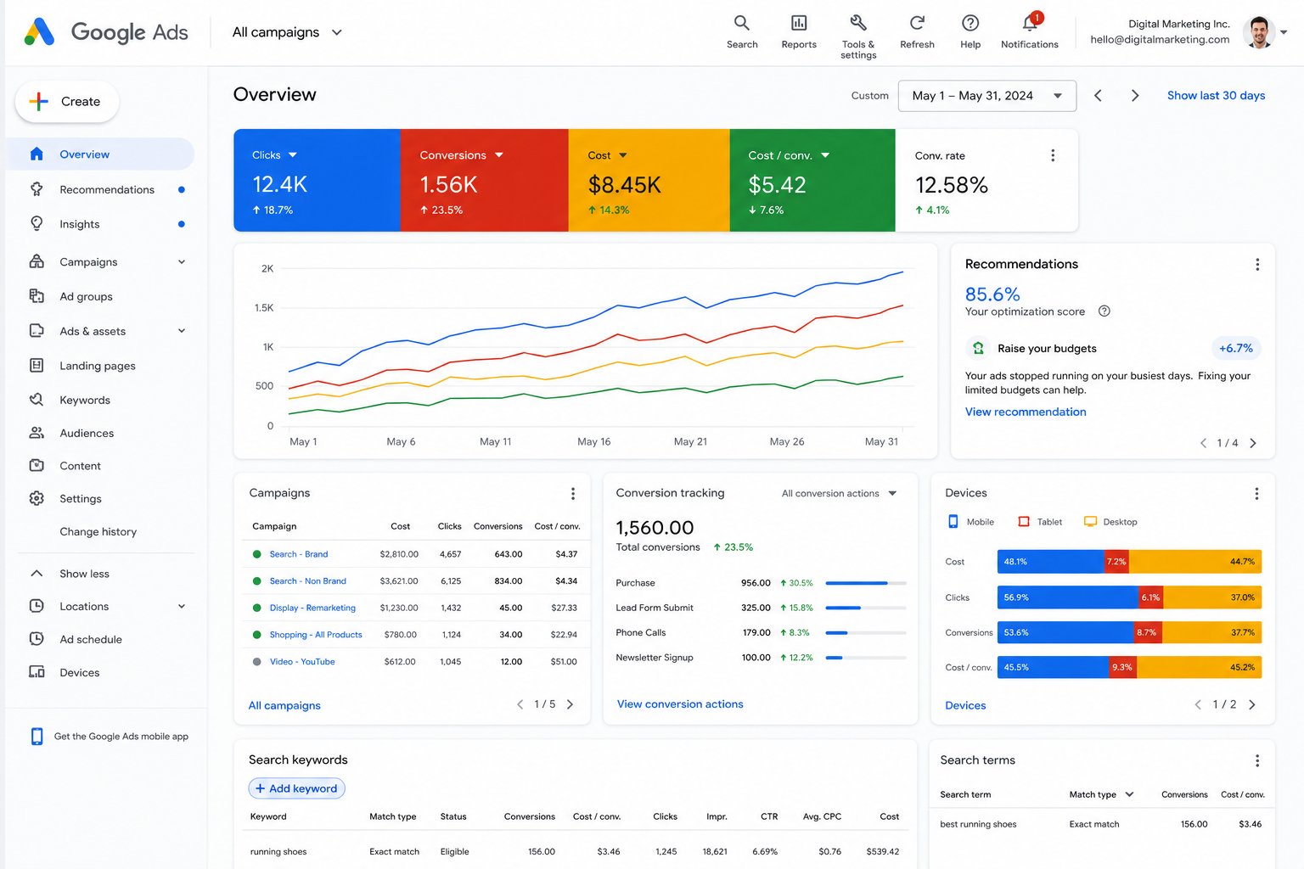Click Show last 30 days link
1304x869 pixels.
pyautogui.click(x=1216, y=96)
